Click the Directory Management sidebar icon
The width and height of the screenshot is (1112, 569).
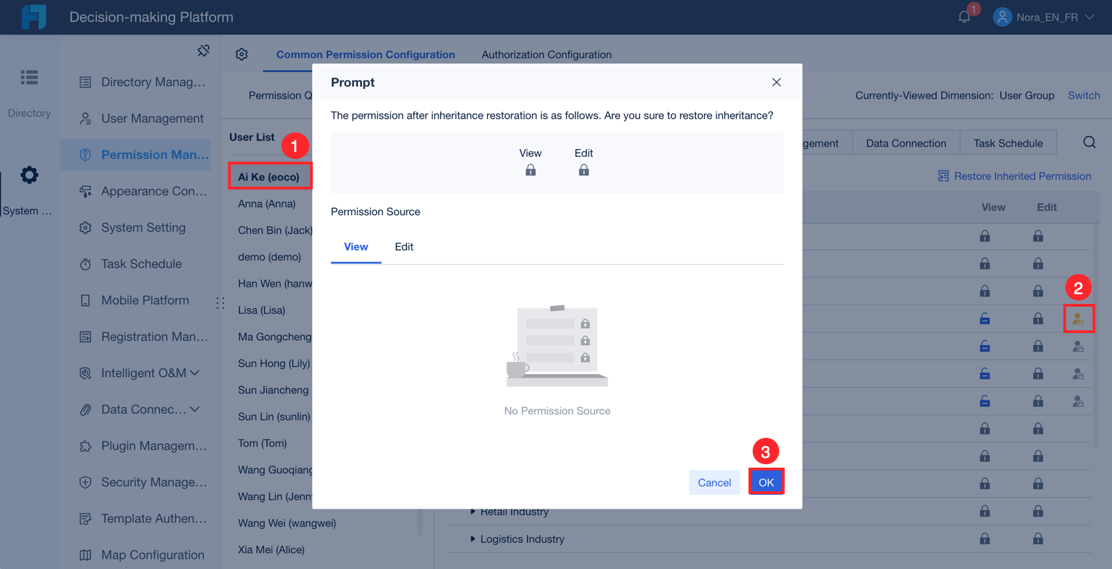(x=85, y=83)
